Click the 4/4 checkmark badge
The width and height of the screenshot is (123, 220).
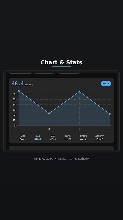coord(106,84)
